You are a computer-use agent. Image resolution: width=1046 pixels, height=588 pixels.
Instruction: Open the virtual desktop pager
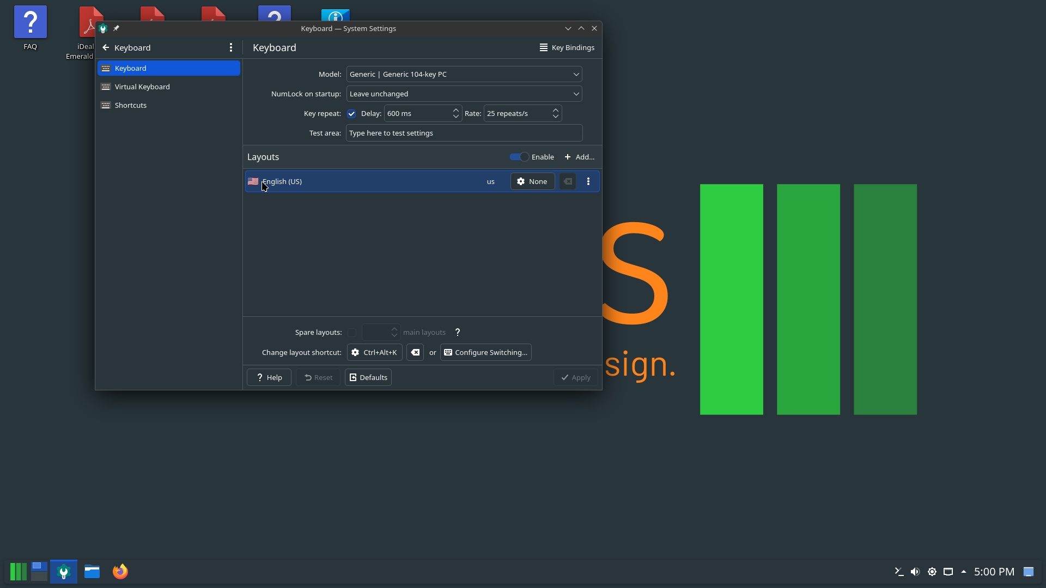tap(39, 572)
